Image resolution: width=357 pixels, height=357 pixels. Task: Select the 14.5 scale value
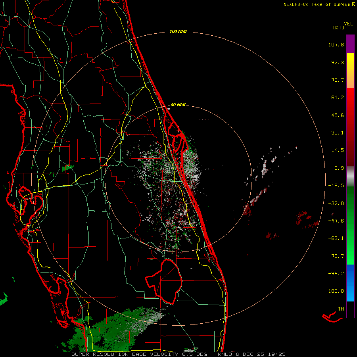tap(338, 150)
